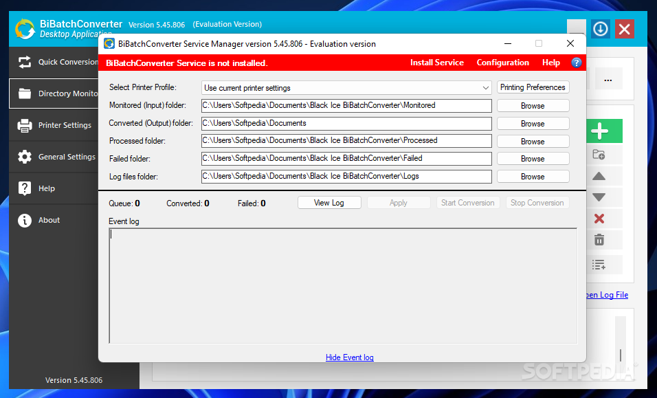This screenshot has width=657, height=398.
Task: Browse for the Failed folder
Action: pos(533,158)
